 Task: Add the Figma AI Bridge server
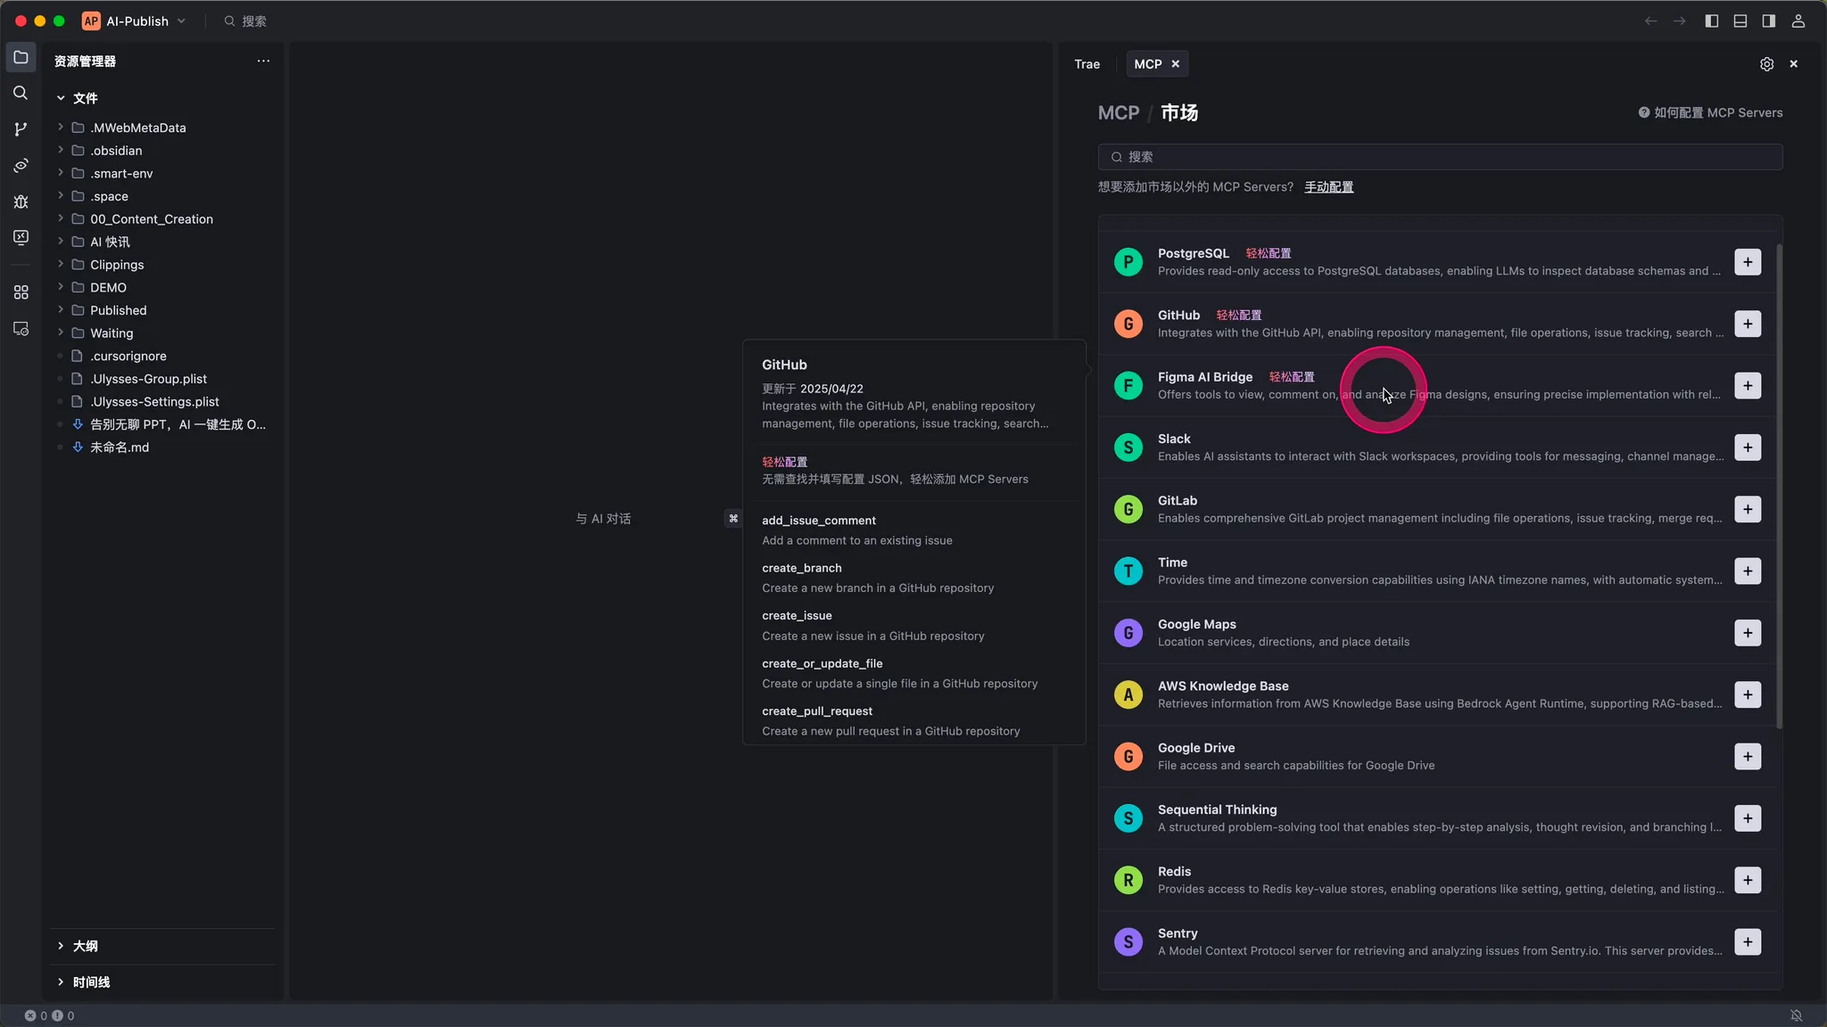click(1747, 386)
